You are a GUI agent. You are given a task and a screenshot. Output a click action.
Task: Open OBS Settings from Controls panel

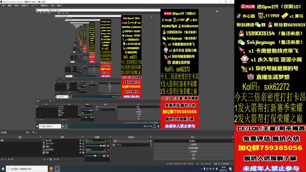(x=194, y=155)
